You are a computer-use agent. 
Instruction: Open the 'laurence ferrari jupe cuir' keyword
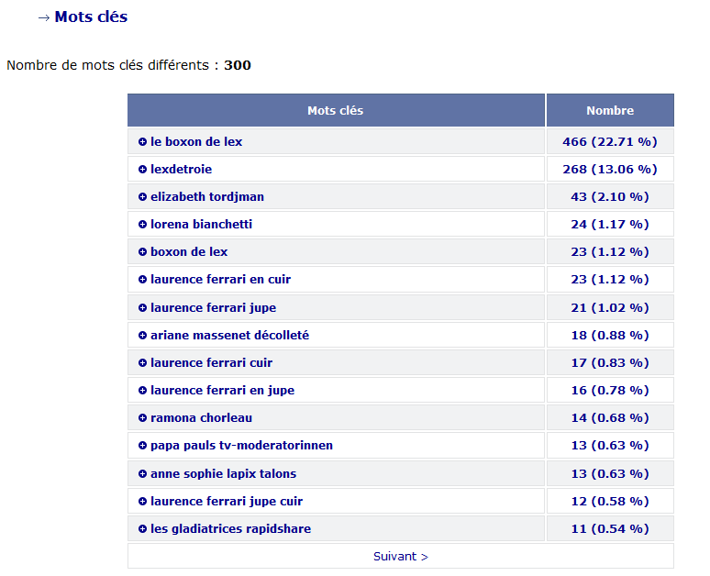point(226,502)
